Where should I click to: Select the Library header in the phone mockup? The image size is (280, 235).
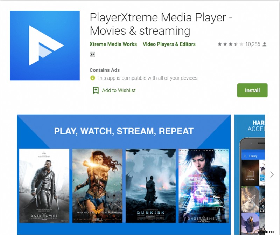pyautogui.click(x=253, y=155)
